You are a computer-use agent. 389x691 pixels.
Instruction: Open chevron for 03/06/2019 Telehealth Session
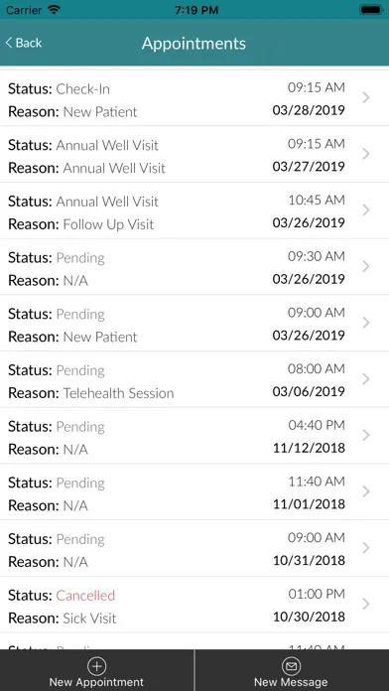coord(365,379)
